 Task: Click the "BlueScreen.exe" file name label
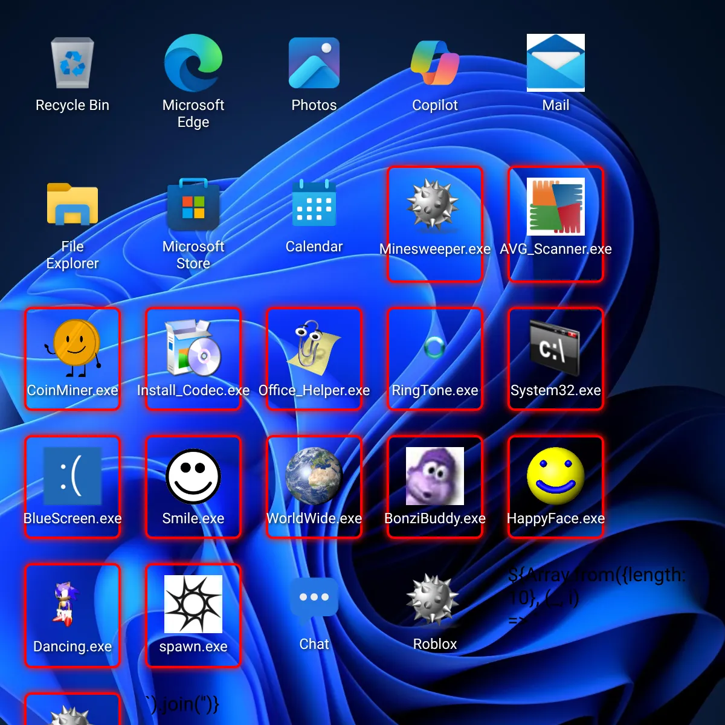point(72,518)
